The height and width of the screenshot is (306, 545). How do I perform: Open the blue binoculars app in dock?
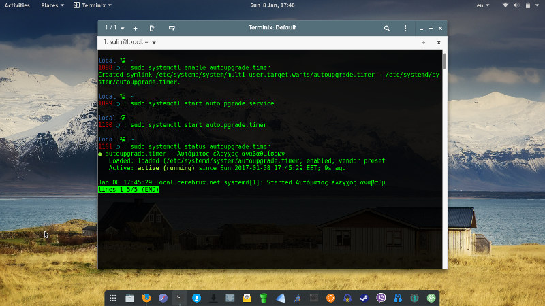pos(398,298)
